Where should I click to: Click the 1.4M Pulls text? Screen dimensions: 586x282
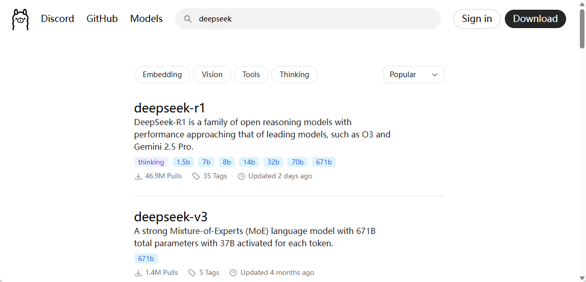point(161,273)
